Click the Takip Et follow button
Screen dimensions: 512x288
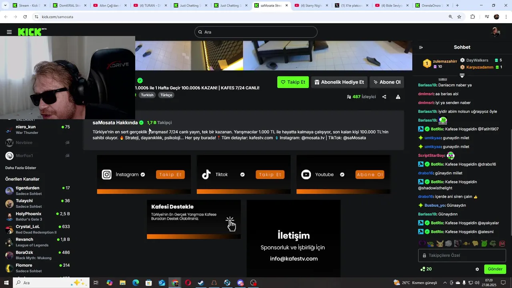point(293,82)
